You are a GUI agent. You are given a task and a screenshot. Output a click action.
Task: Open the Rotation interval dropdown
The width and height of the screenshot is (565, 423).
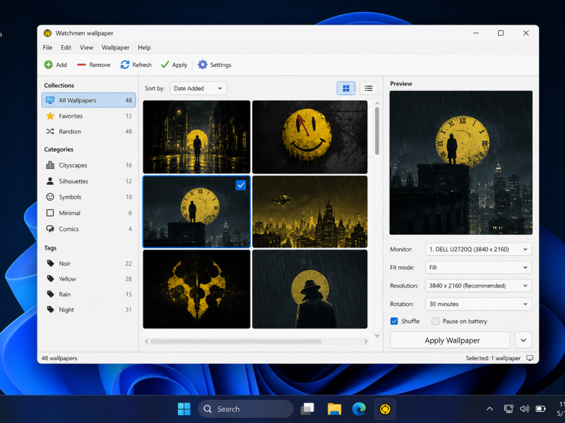point(479,304)
